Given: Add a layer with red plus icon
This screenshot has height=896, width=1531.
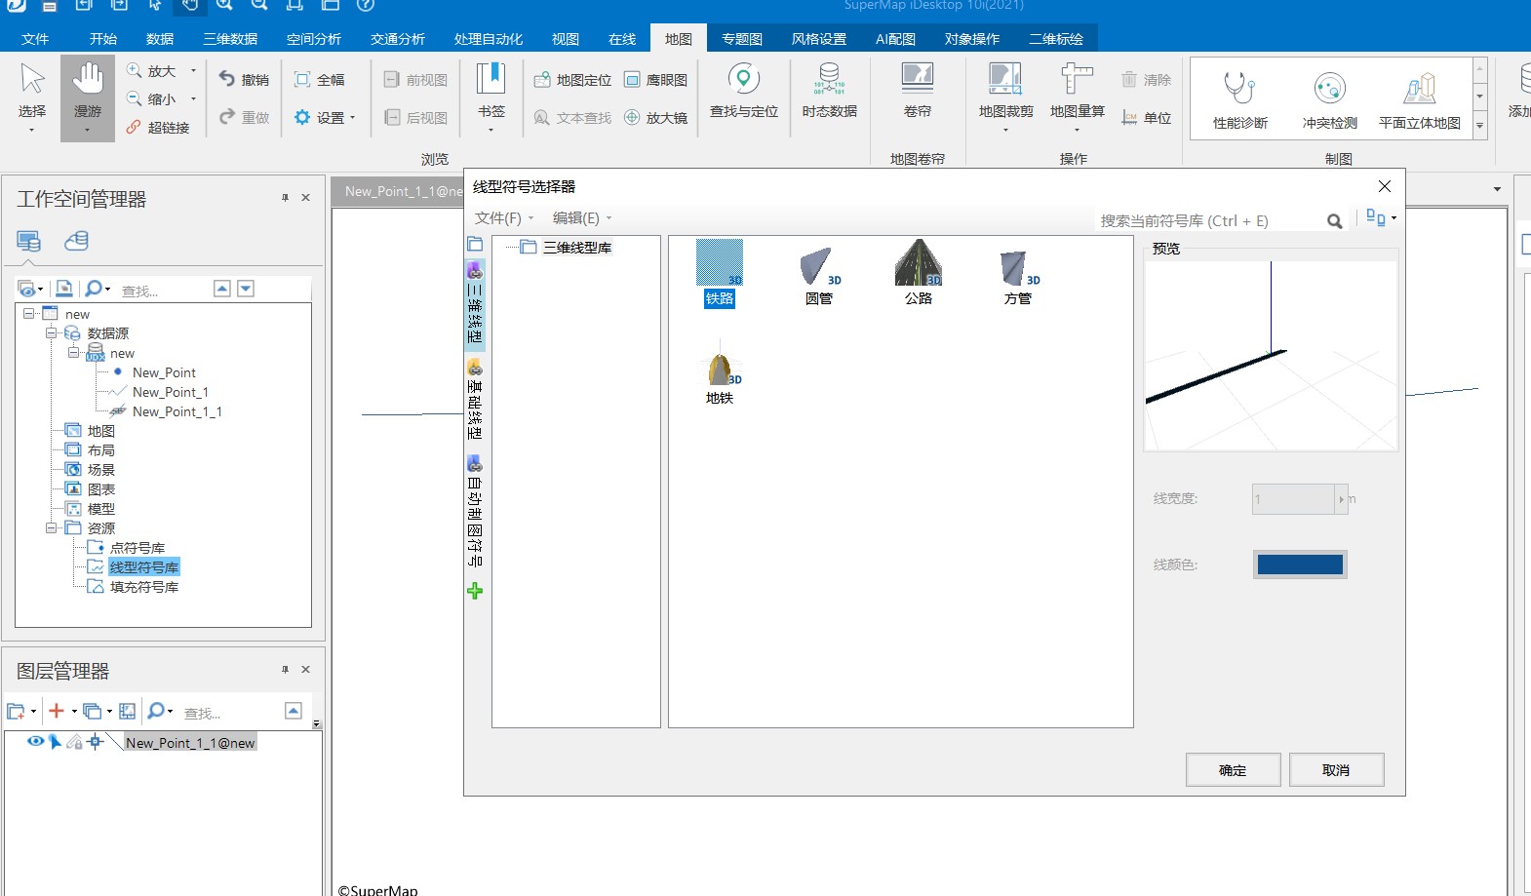Looking at the screenshot, I should (x=57, y=711).
